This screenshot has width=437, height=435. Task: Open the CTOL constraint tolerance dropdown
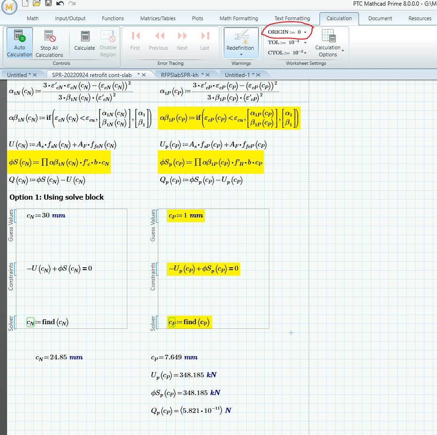pyautogui.click(x=305, y=53)
